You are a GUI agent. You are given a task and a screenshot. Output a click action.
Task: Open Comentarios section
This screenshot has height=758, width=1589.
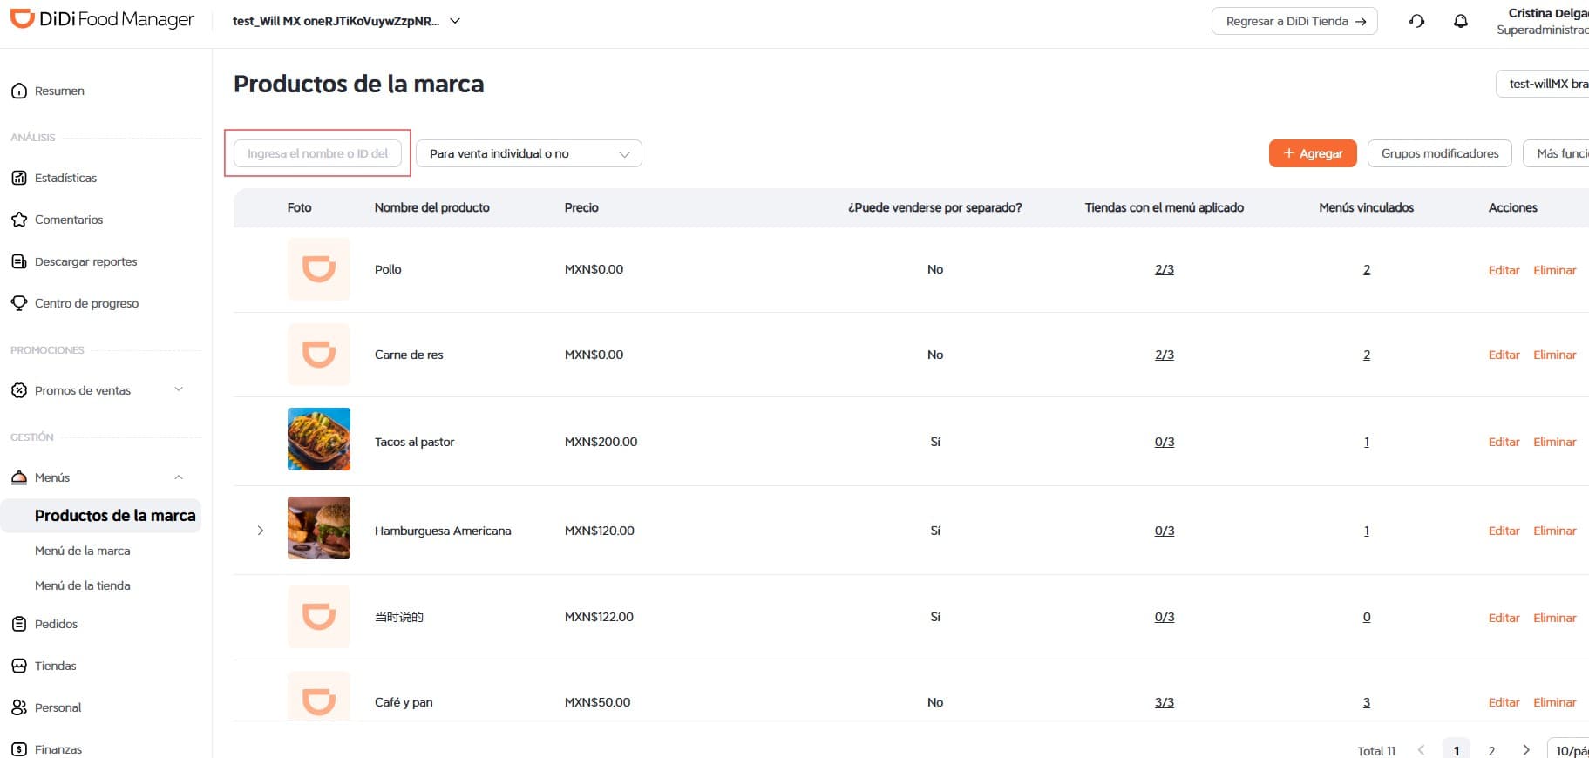(x=69, y=220)
